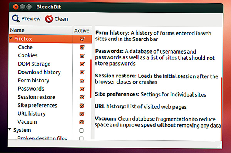Viewport: 231px width, 153px height.
Task: Click the Preview button label
Action: coord(31,18)
